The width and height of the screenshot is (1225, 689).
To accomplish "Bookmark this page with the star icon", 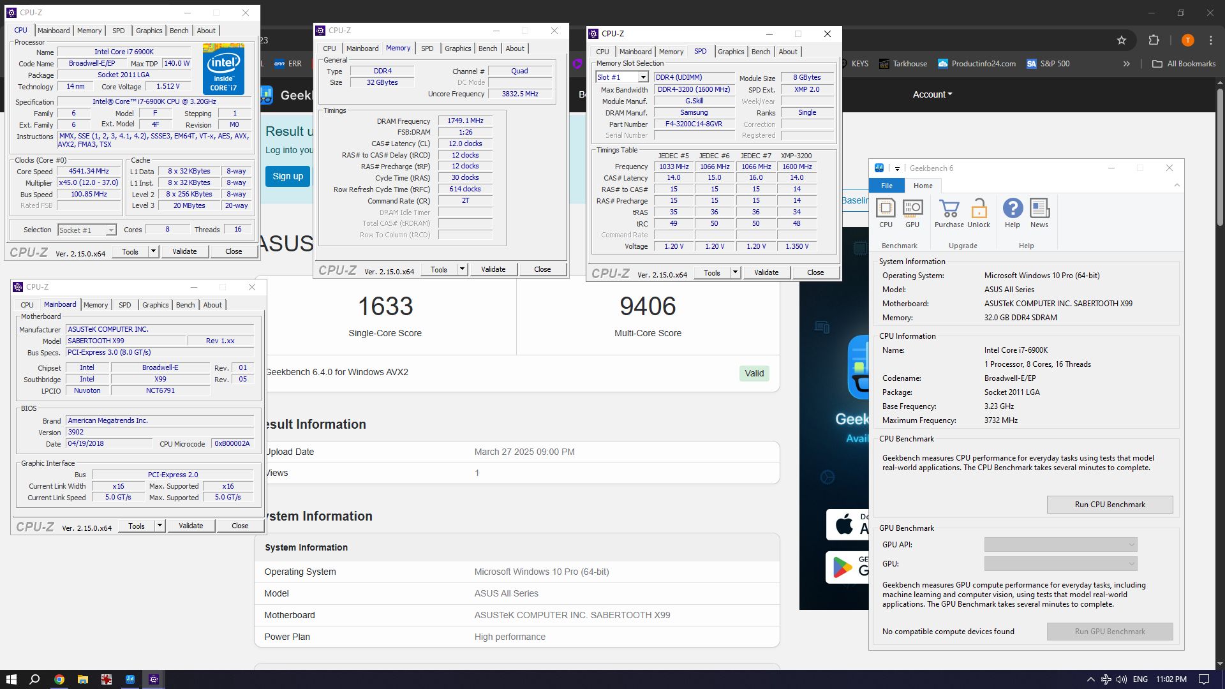I will coord(1122,40).
